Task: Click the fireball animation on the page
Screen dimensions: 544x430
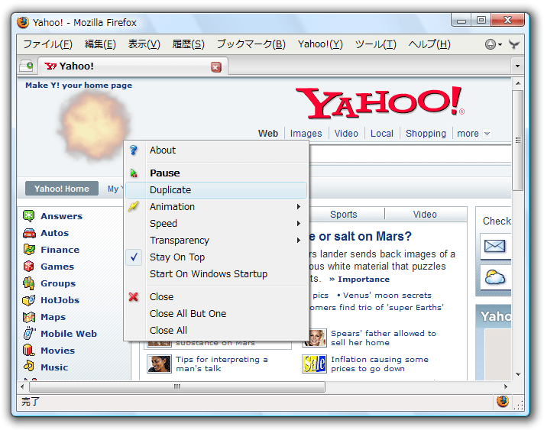Action: tap(93, 127)
